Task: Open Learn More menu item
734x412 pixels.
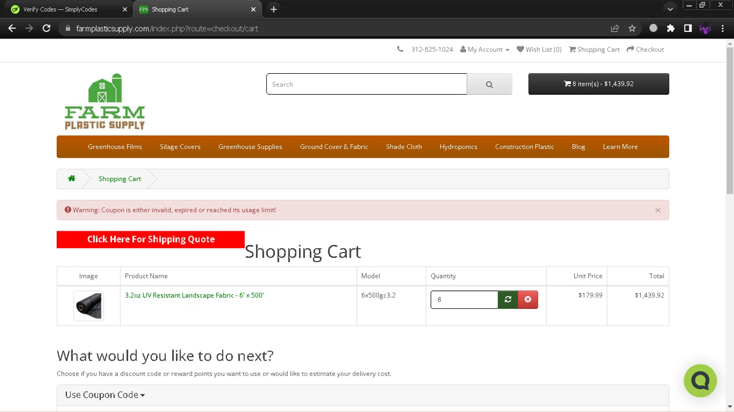Action: coord(620,147)
